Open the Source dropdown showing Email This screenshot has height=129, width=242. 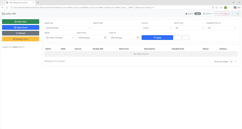coord(157,28)
